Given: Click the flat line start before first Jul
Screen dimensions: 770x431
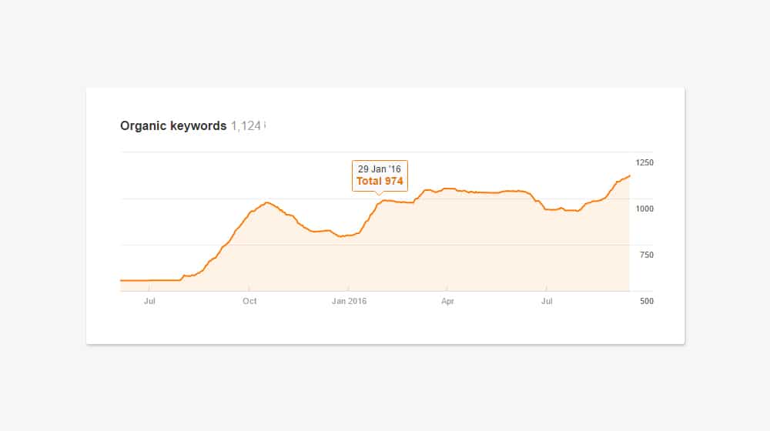Looking at the screenshot, I should coord(122,280).
